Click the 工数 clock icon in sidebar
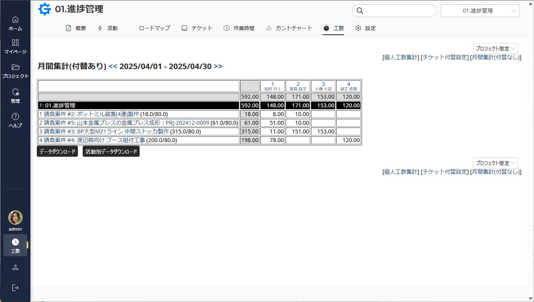534x302 pixels. click(x=15, y=242)
